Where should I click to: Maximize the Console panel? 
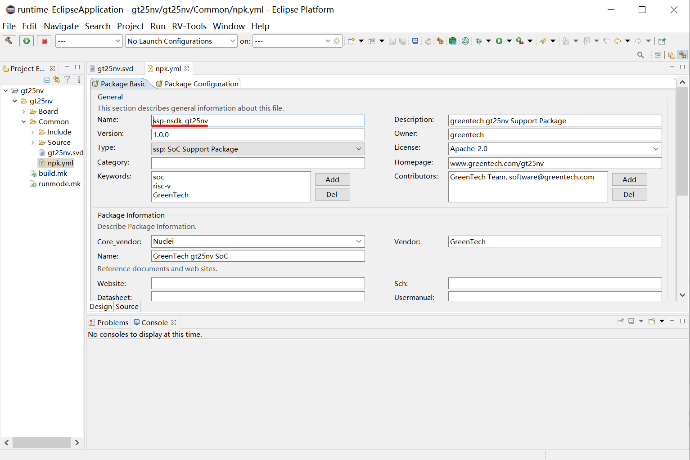coord(682,321)
